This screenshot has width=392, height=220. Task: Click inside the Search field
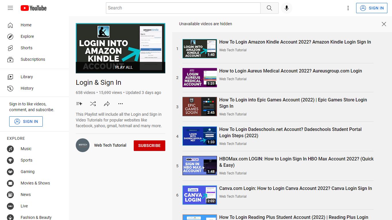pyautogui.click(x=183, y=8)
